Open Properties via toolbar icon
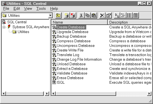153x104 pixels. pos(109,15)
